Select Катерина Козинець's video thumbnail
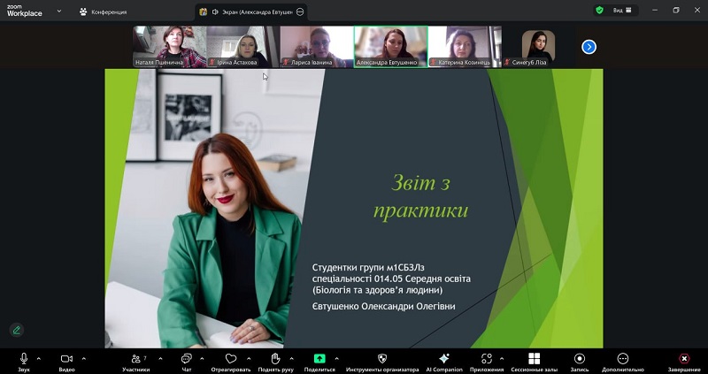Screen dimensions: 708x374 466,47
